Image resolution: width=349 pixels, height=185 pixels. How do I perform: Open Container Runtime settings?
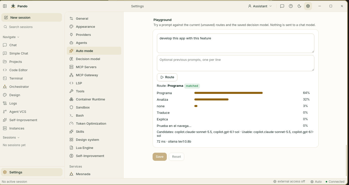(x=94, y=99)
